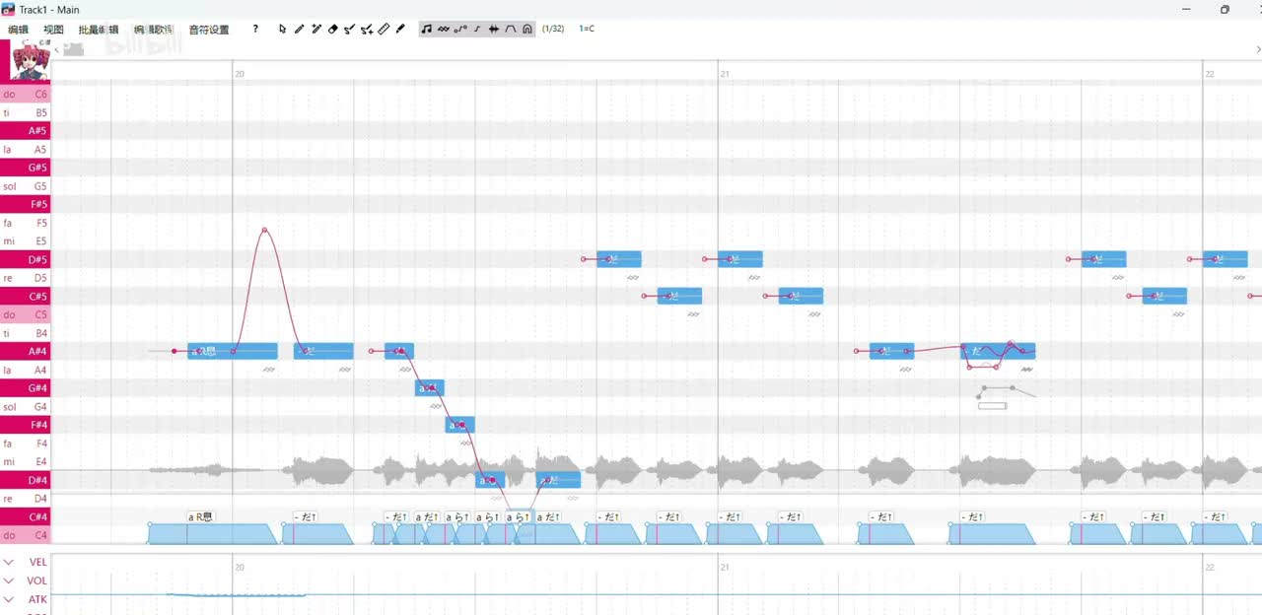
Task: Select the last brush tool icon
Action: 400,29
